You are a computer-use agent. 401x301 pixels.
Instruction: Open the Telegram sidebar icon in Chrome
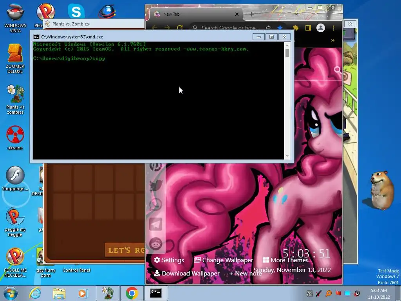[156, 224]
